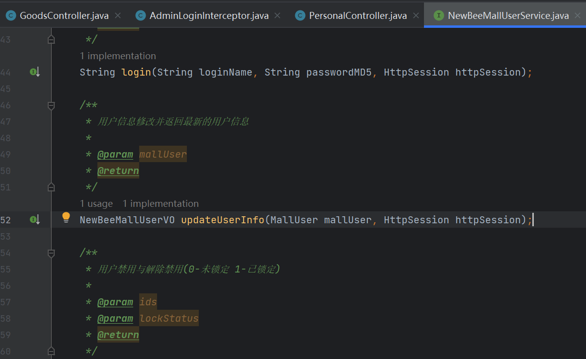Click MallUser type in updateUserInfo signature
Viewport: 586px width, 359px height.
[294, 220]
